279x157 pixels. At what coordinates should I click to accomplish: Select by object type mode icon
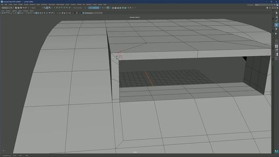click(x=47, y=8)
